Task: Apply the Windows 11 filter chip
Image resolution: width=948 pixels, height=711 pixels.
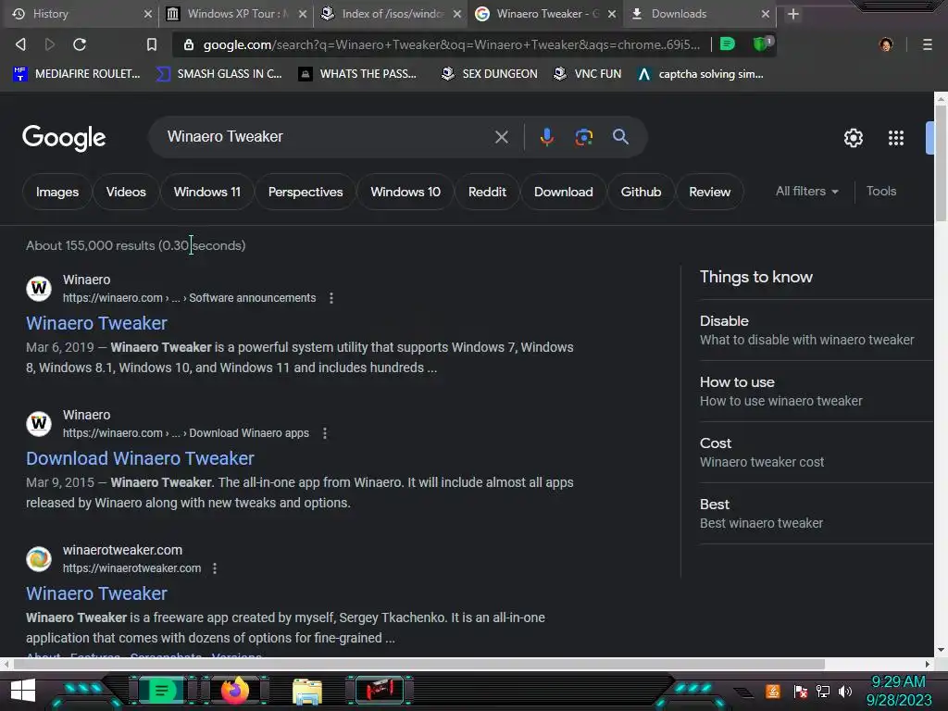Action: click(206, 192)
